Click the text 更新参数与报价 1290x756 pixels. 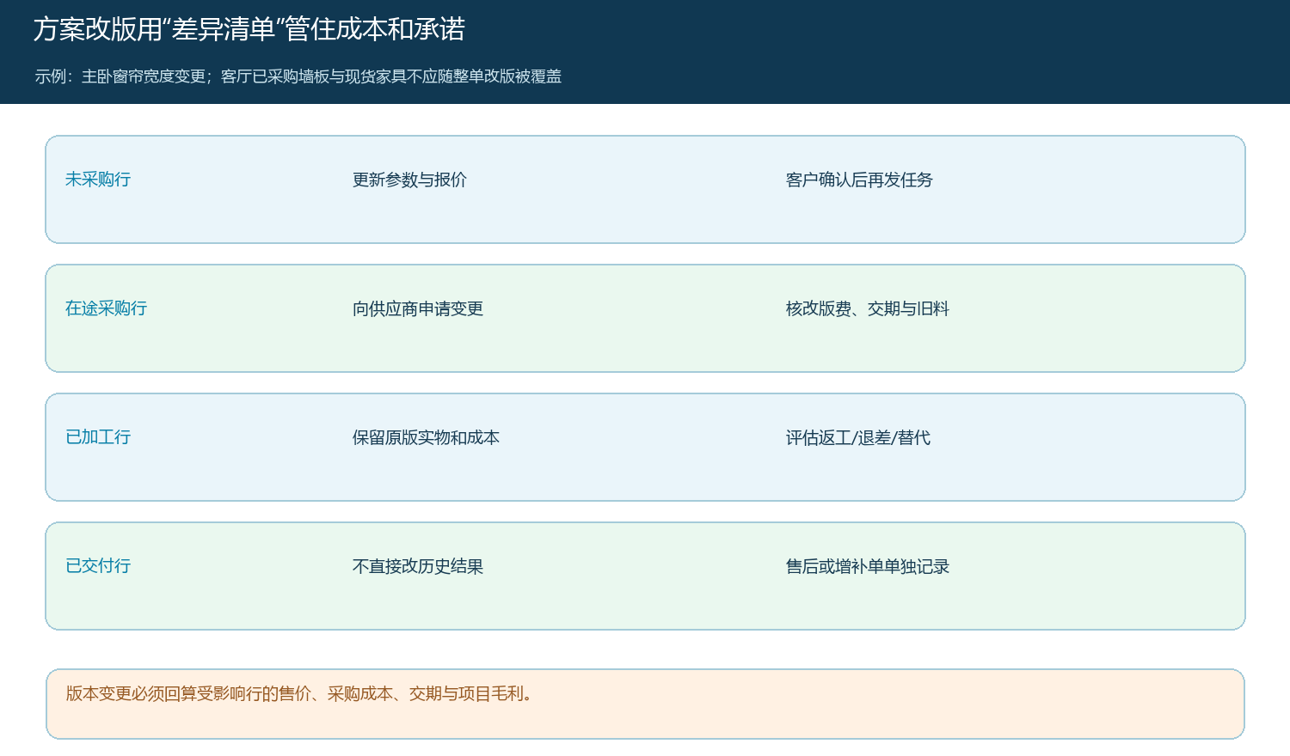point(409,180)
